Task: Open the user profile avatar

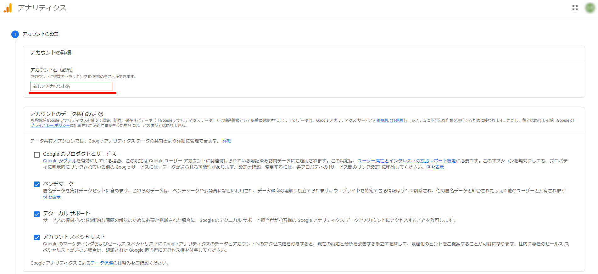Action: (590, 8)
